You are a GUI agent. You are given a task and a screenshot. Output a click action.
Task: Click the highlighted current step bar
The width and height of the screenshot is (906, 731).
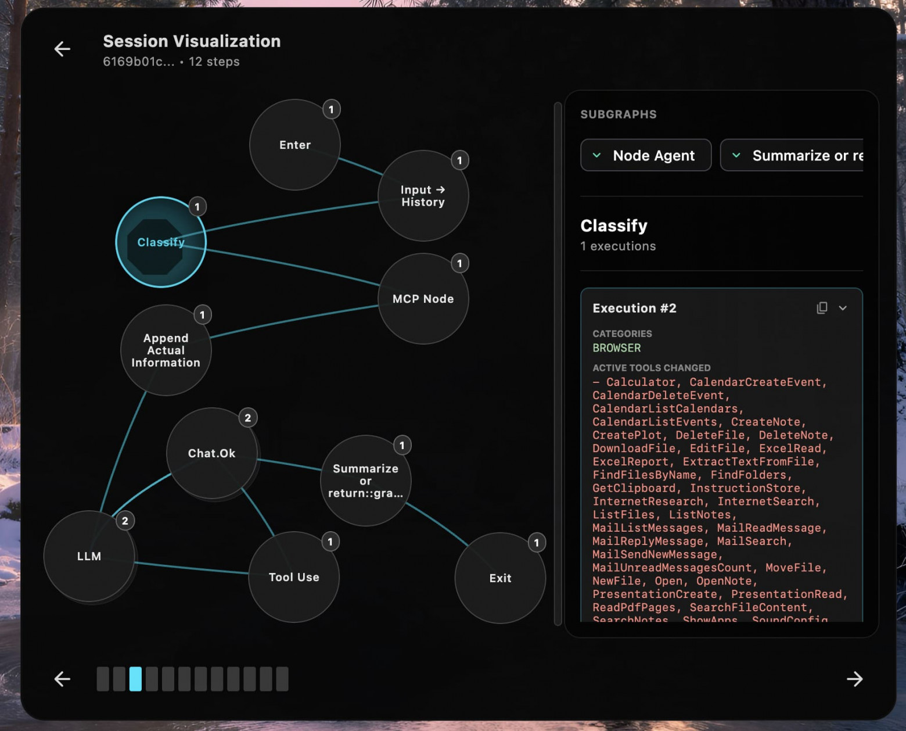pos(135,679)
